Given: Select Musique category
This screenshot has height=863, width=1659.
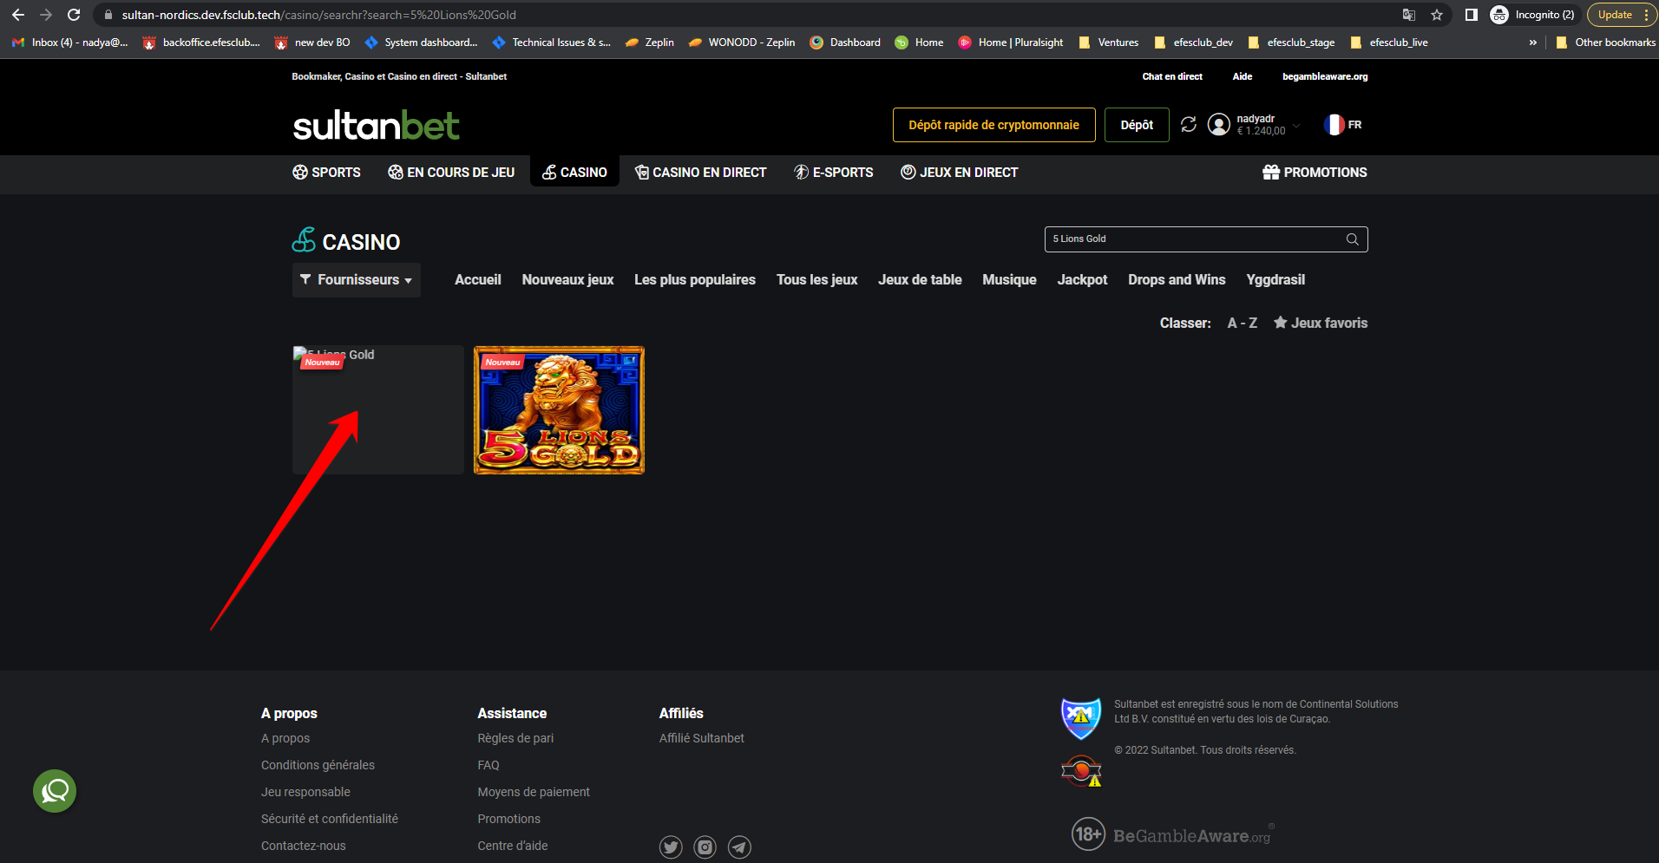Looking at the screenshot, I should [x=1010, y=280].
